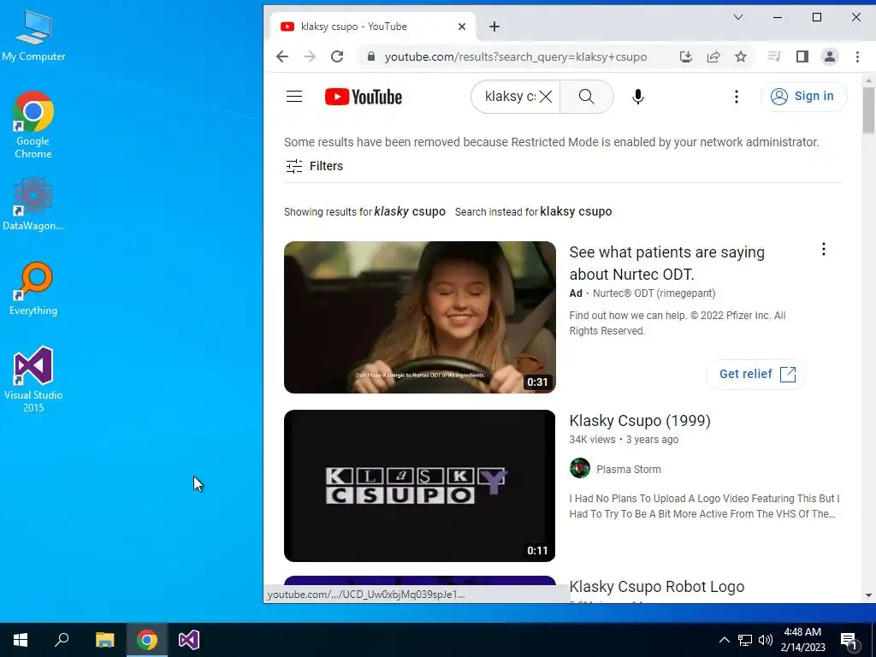Install YouTube app from address bar icon
This screenshot has height=657, width=876.
point(686,56)
